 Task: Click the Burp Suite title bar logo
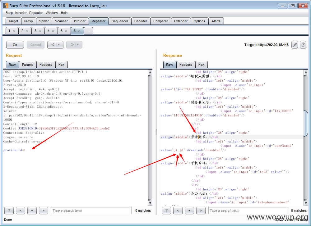pyautogui.click(x=6, y=6)
